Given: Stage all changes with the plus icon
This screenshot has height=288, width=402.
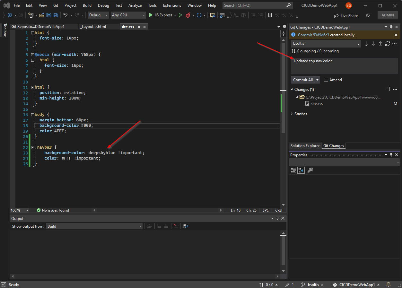Looking at the screenshot, I should [x=389, y=89].
